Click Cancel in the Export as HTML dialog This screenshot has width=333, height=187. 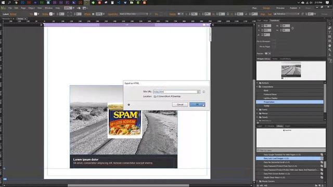(180, 104)
